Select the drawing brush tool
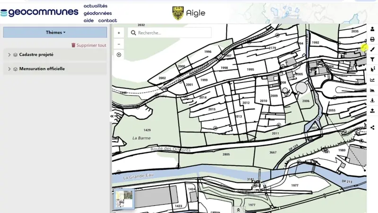 372,49
